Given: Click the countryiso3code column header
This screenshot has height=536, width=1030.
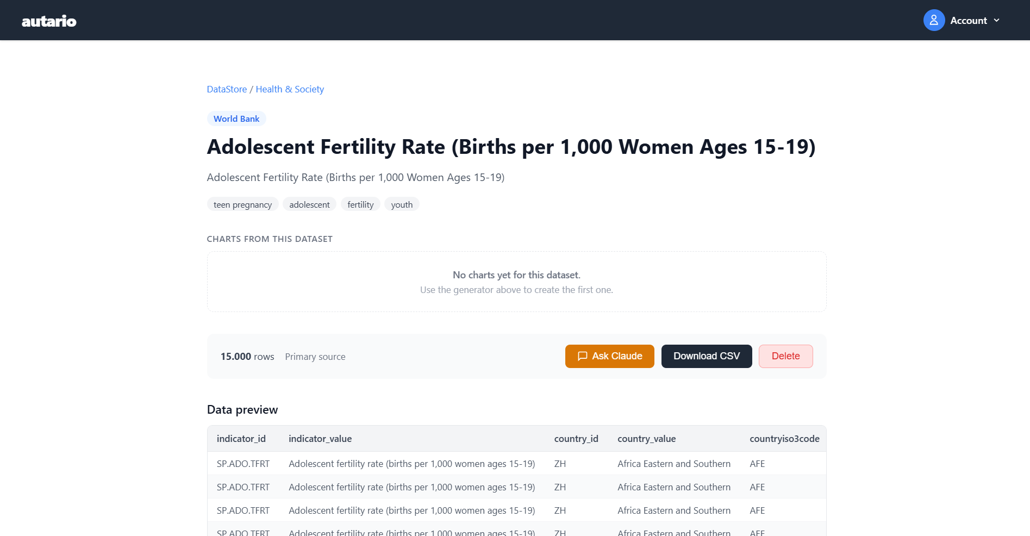Looking at the screenshot, I should click(x=784, y=439).
